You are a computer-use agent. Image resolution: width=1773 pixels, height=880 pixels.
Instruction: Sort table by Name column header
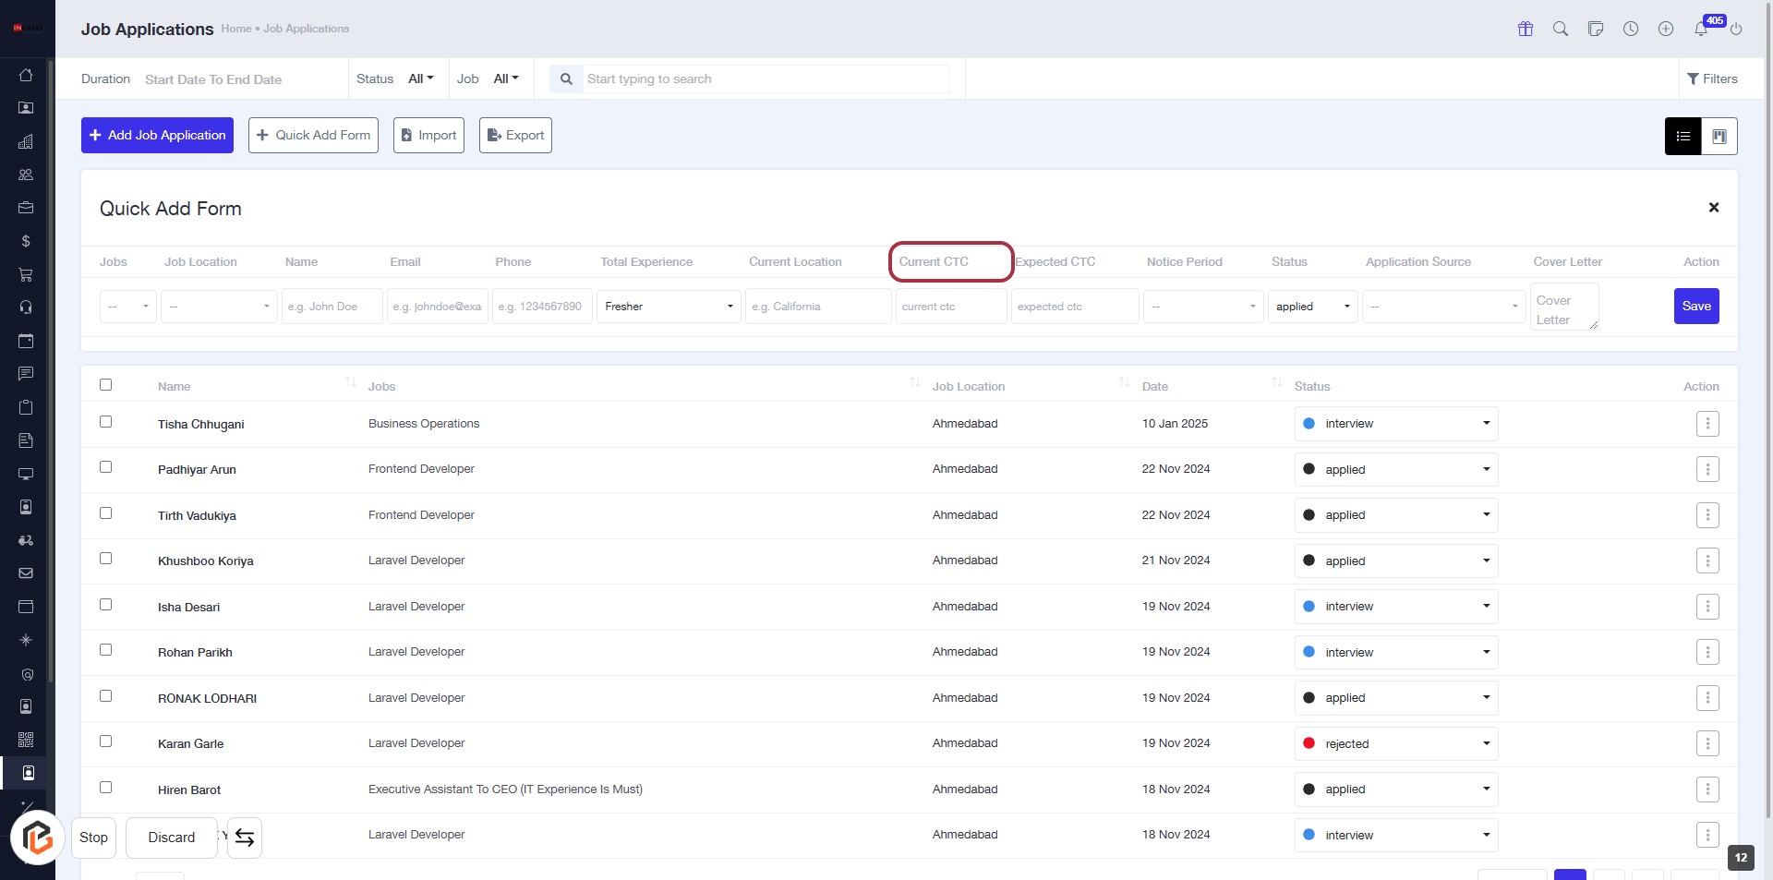click(175, 387)
